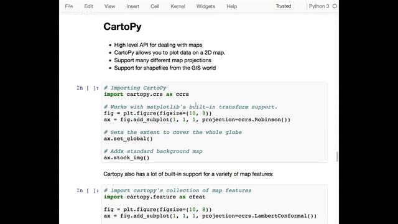
Task: Open the File menu
Action: coord(69,6)
